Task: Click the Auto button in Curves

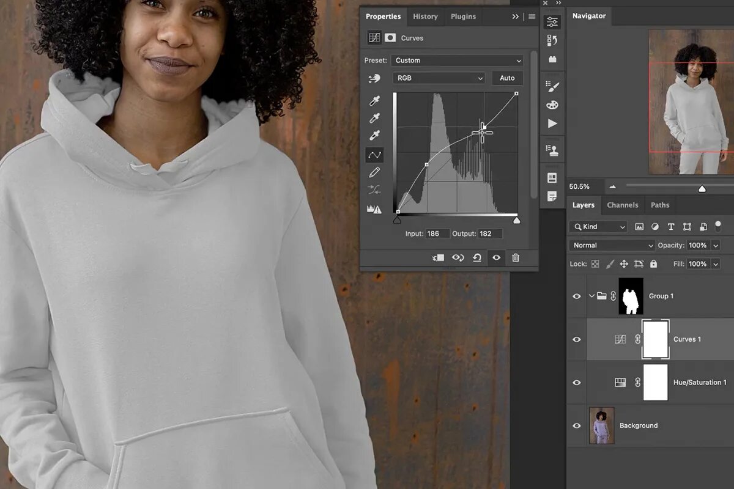Action: tap(507, 78)
